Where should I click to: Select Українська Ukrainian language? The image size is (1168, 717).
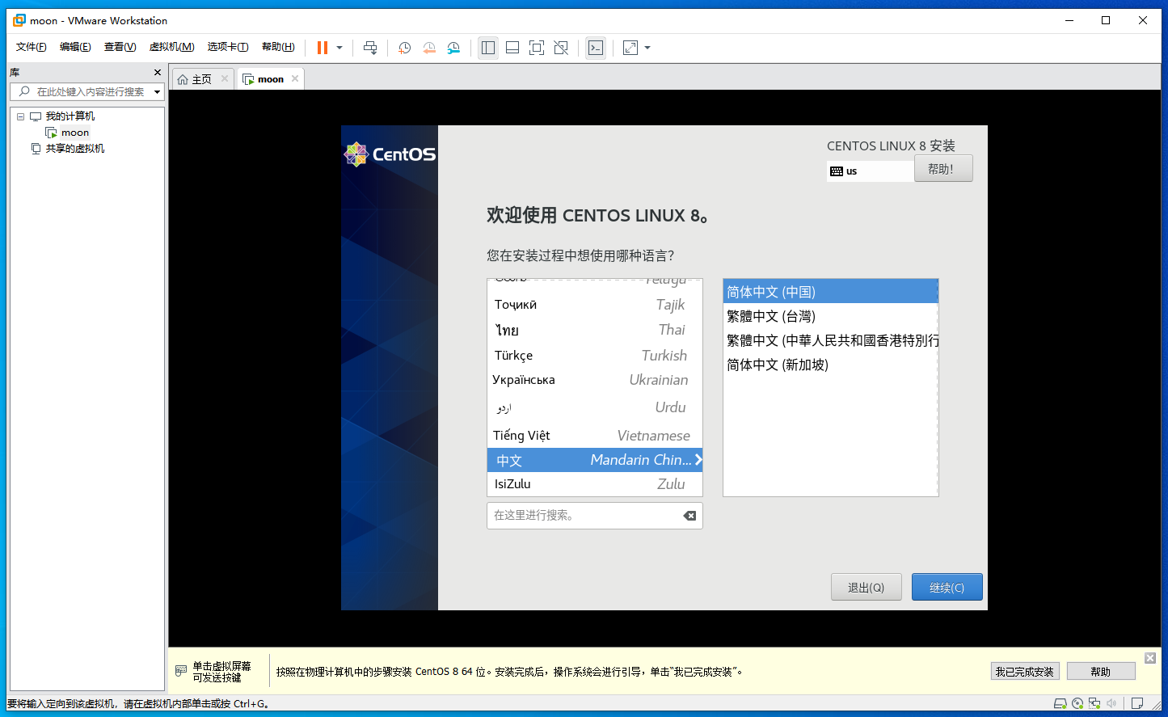click(595, 380)
